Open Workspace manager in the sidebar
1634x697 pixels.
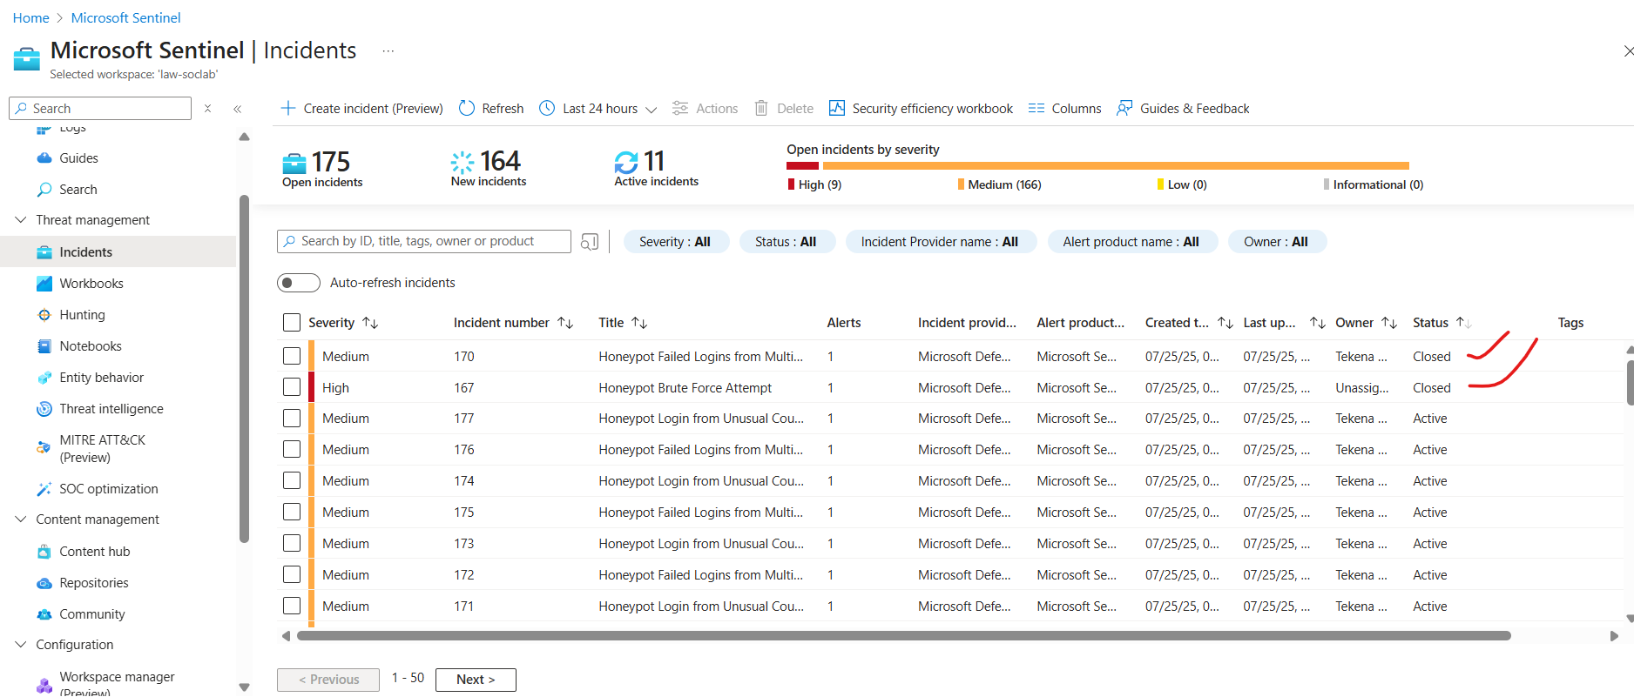118,683
